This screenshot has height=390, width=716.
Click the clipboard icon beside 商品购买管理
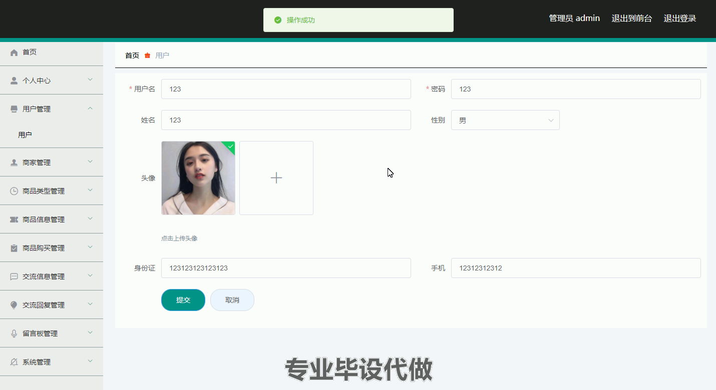14,248
